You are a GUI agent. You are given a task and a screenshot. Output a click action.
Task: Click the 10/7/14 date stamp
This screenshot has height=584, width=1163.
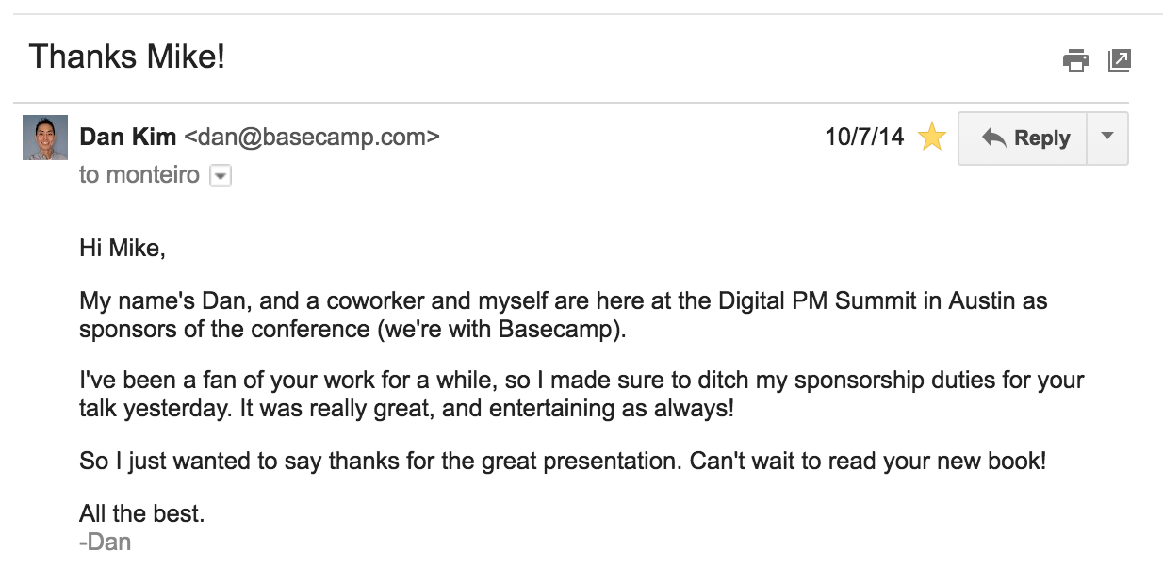coord(863,138)
